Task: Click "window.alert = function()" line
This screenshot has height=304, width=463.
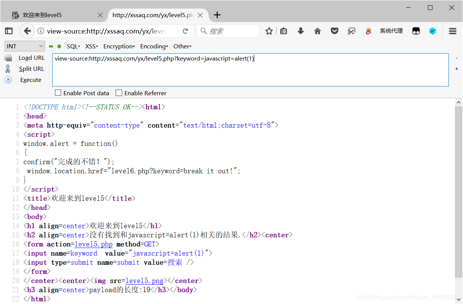Action: click(x=71, y=144)
